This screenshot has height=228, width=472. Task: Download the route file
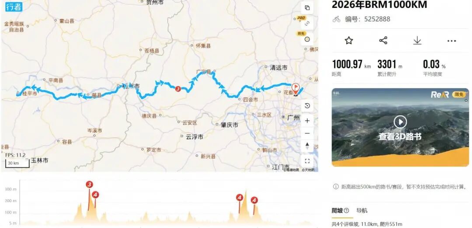click(417, 41)
